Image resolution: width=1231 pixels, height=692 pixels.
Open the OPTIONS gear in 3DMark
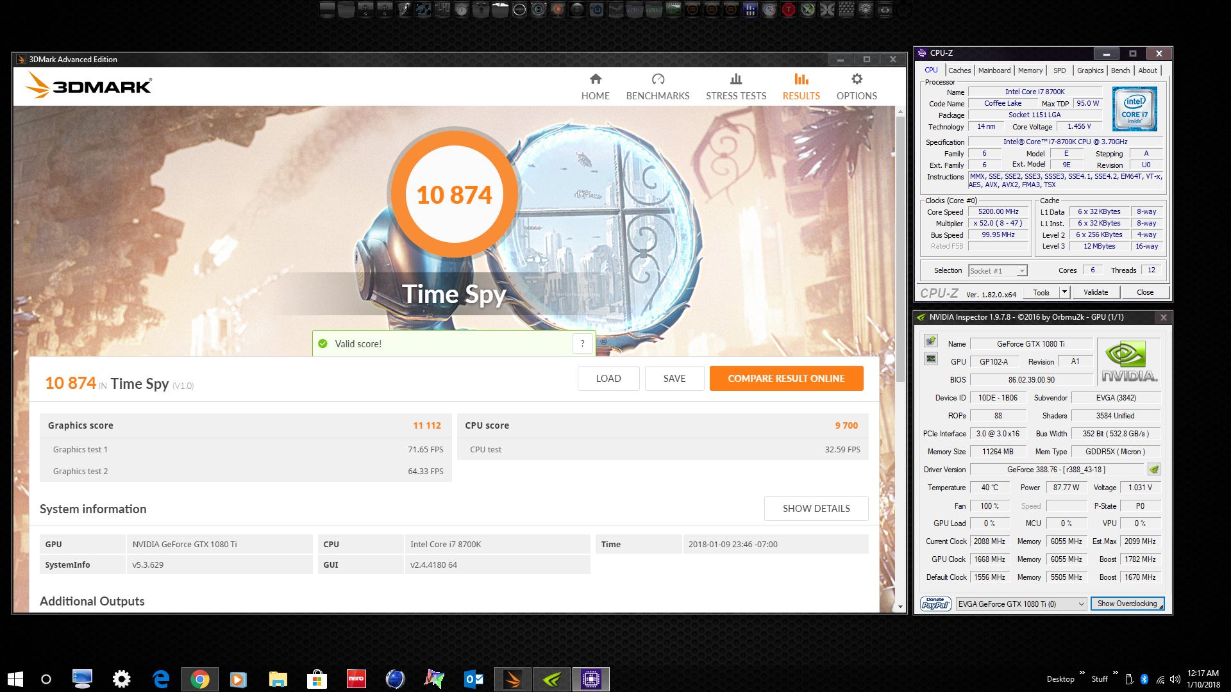[857, 87]
